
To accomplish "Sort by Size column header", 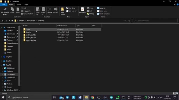I will click(96, 26).
